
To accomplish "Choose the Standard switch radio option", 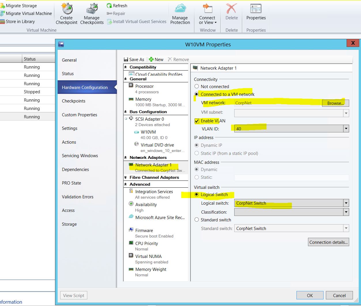I will coord(197,220).
